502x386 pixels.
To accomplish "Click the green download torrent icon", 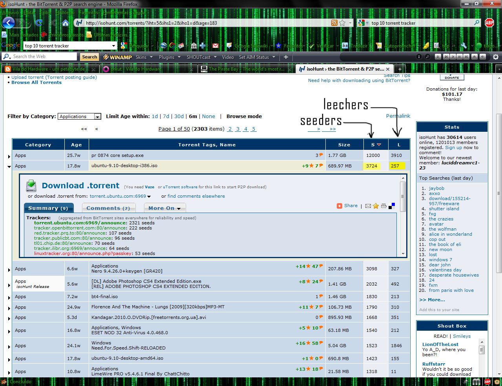I will tap(31, 186).
